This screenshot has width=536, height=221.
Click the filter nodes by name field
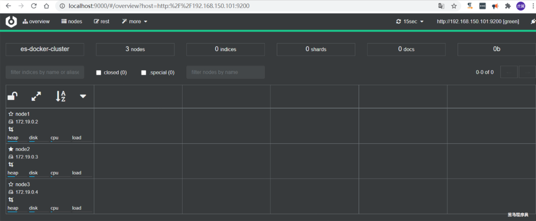[x=225, y=72]
